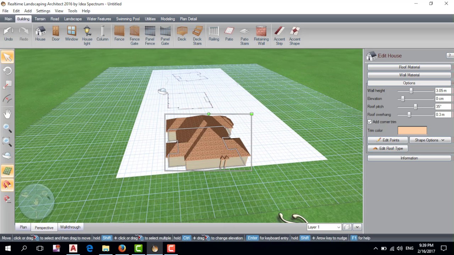
Task: Expand the Roof Material section
Action: 409,67
